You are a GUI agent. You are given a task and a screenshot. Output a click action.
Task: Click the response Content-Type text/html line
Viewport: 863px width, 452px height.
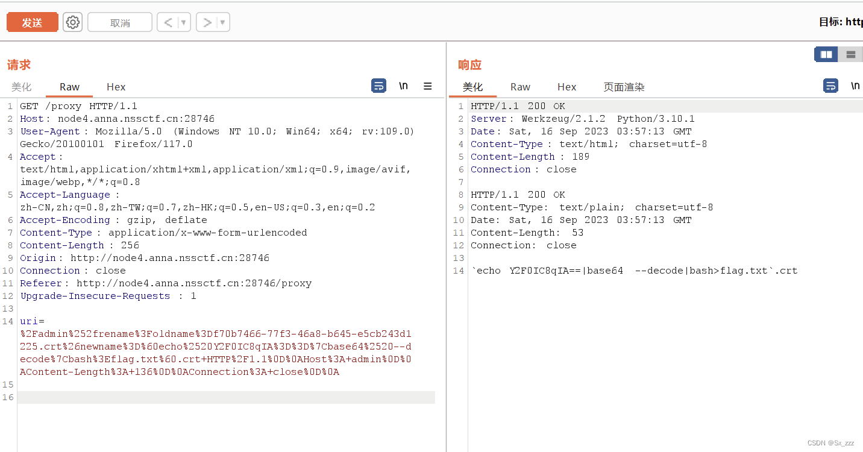(x=589, y=144)
